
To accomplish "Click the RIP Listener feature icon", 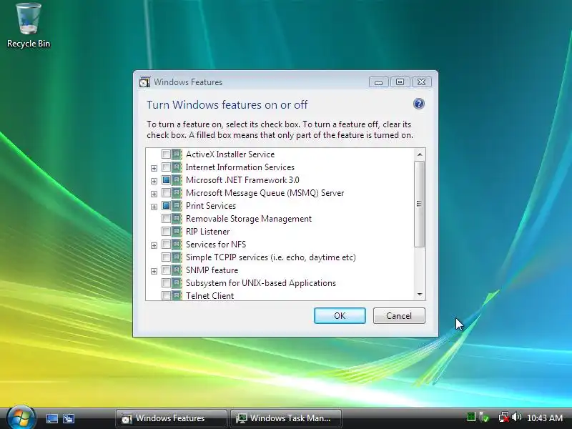I will (177, 232).
